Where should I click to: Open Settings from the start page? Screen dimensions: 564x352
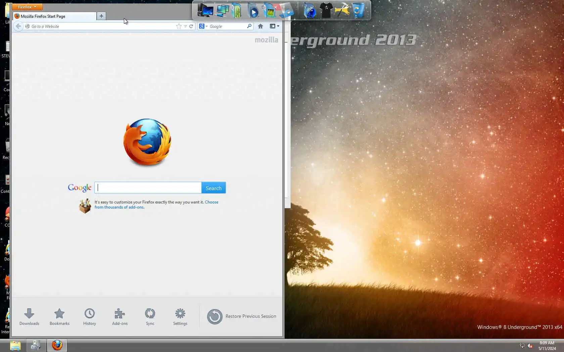tap(180, 316)
